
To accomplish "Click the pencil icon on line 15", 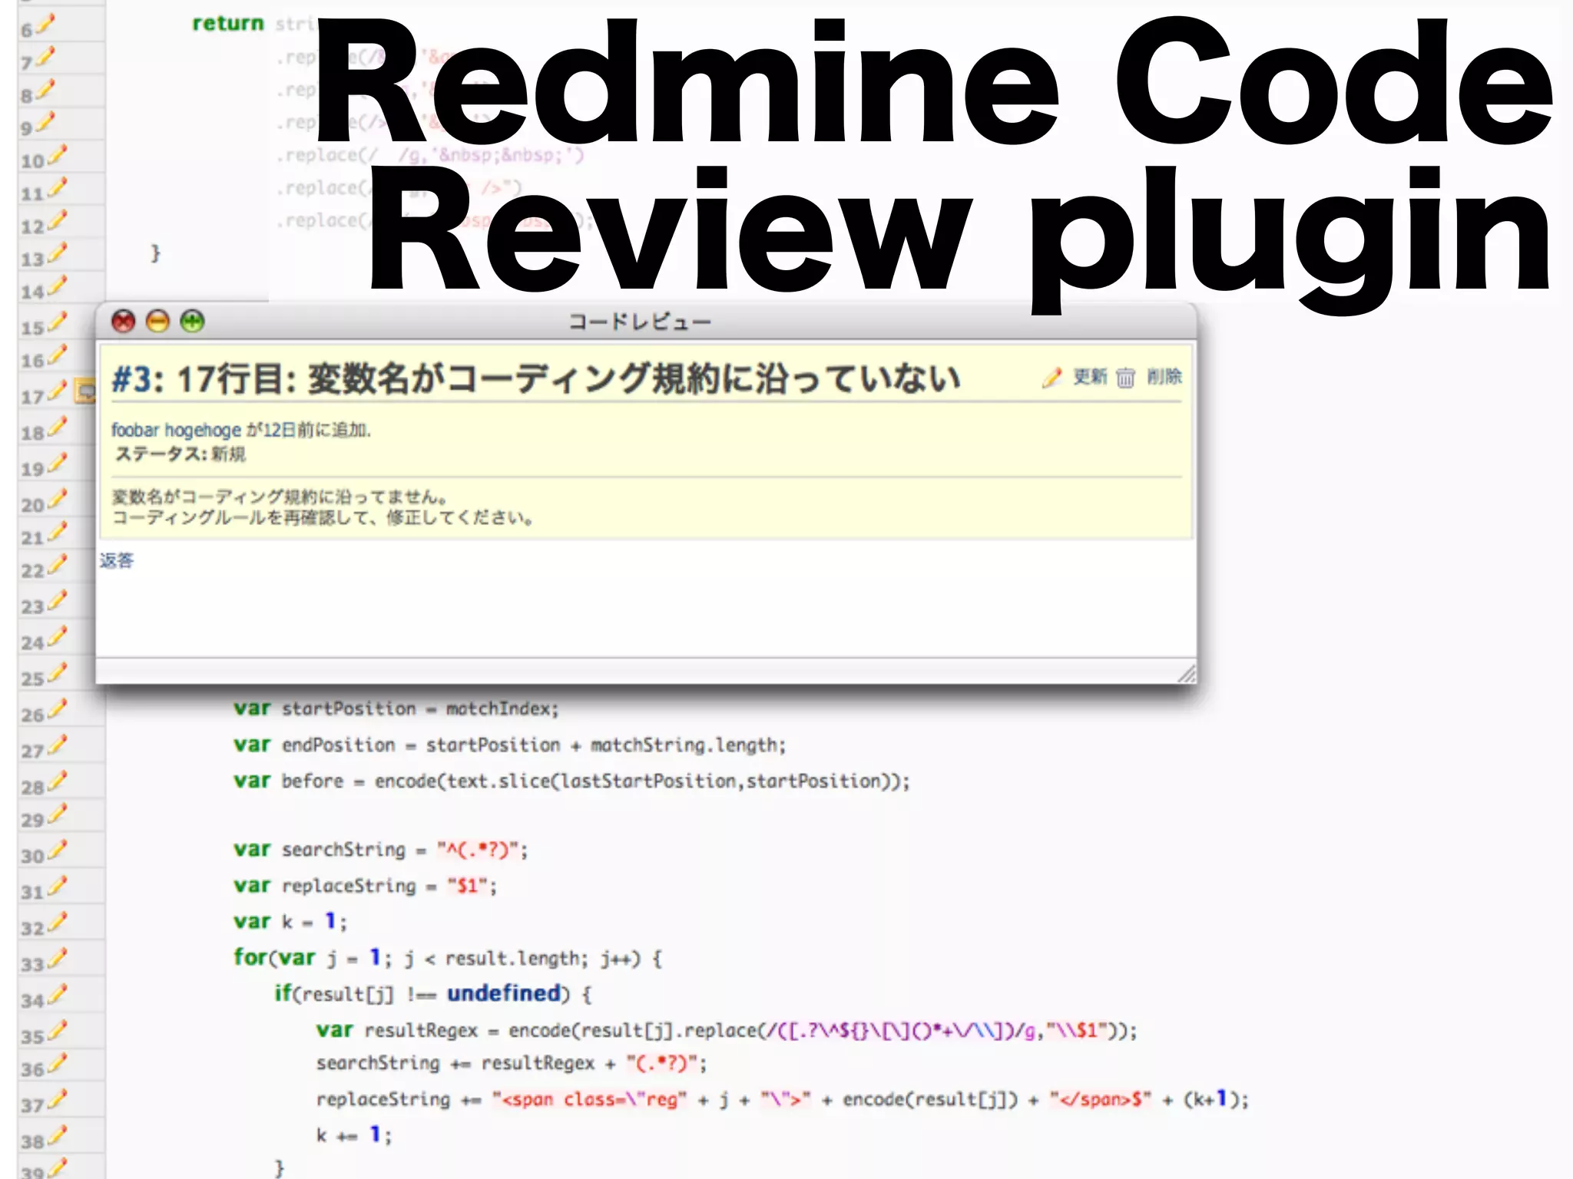I will 58,322.
